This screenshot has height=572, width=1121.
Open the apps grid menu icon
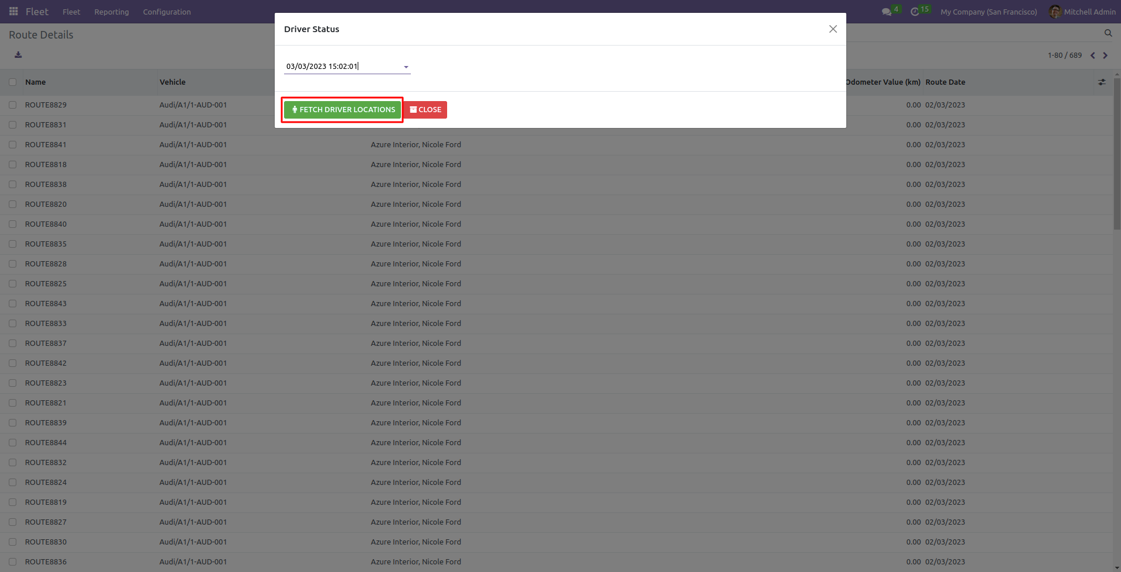click(13, 12)
